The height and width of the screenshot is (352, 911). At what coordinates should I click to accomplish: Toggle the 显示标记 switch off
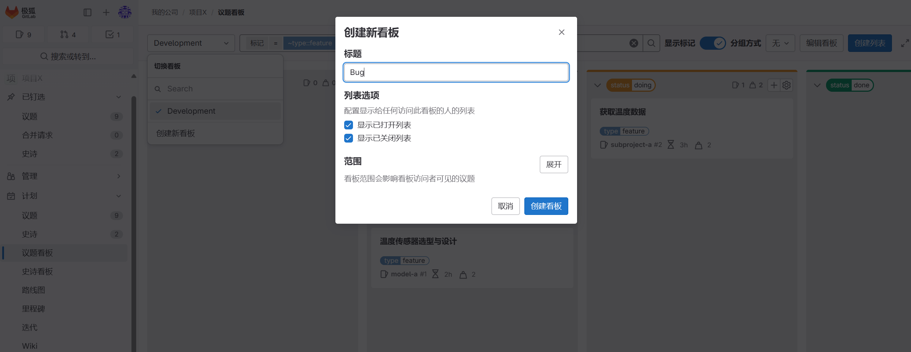pyautogui.click(x=713, y=43)
